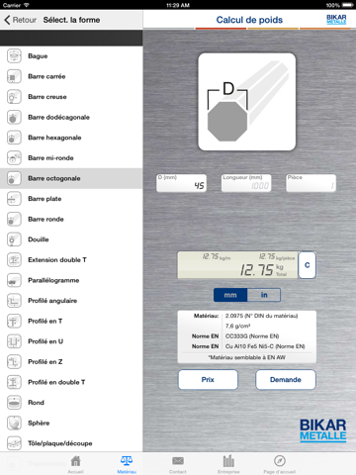Edit the Pièce quantity field

point(311,183)
